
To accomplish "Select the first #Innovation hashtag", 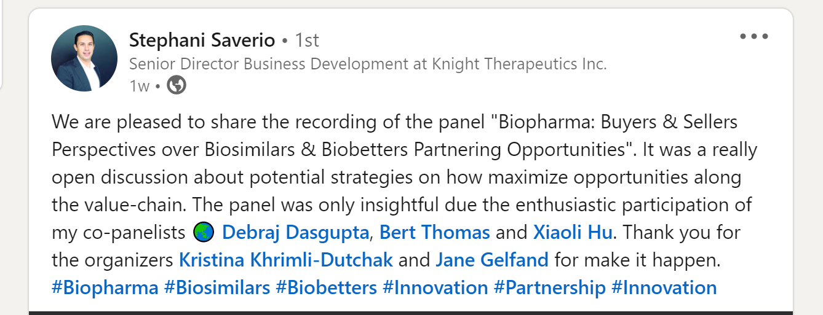I will [x=435, y=288].
